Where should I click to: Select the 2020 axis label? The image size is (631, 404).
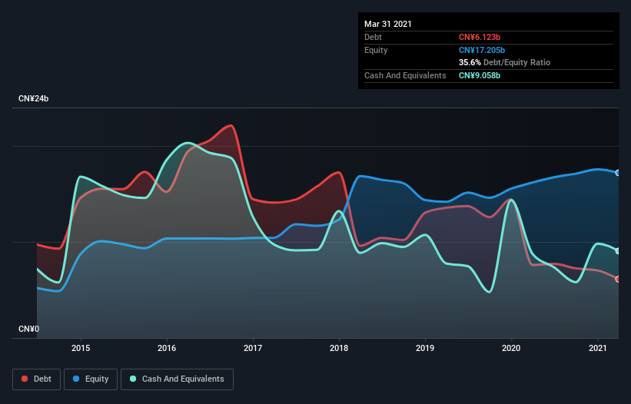[511, 348]
